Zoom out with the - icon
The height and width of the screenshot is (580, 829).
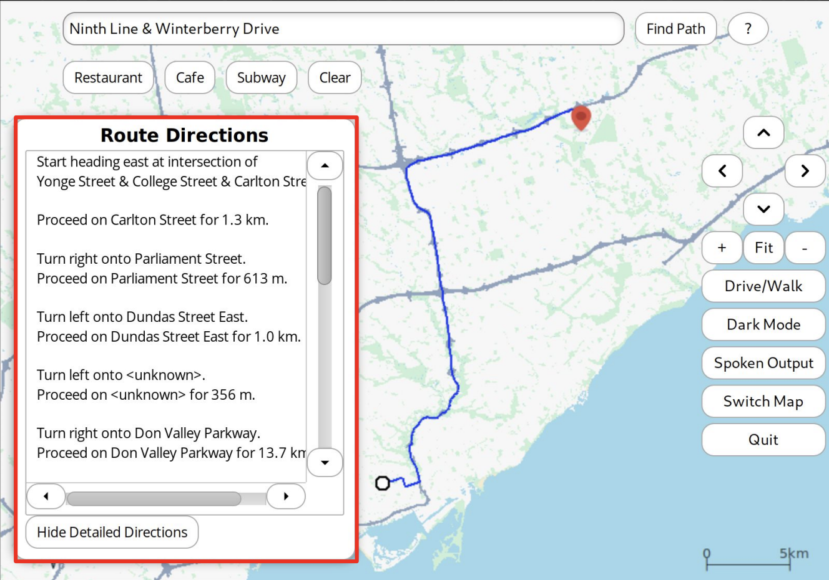805,248
